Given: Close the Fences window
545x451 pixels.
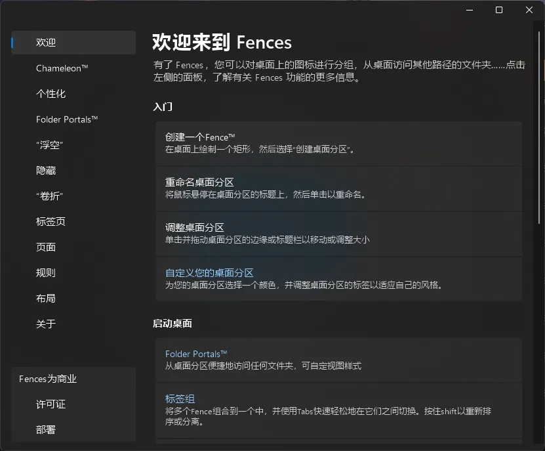Looking at the screenshot, I should 529,10.
